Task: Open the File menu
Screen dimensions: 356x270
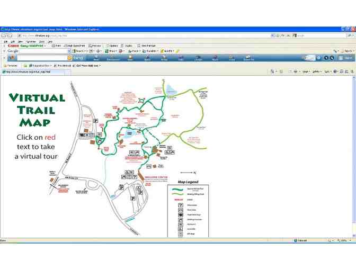Action: coord(5,41)
